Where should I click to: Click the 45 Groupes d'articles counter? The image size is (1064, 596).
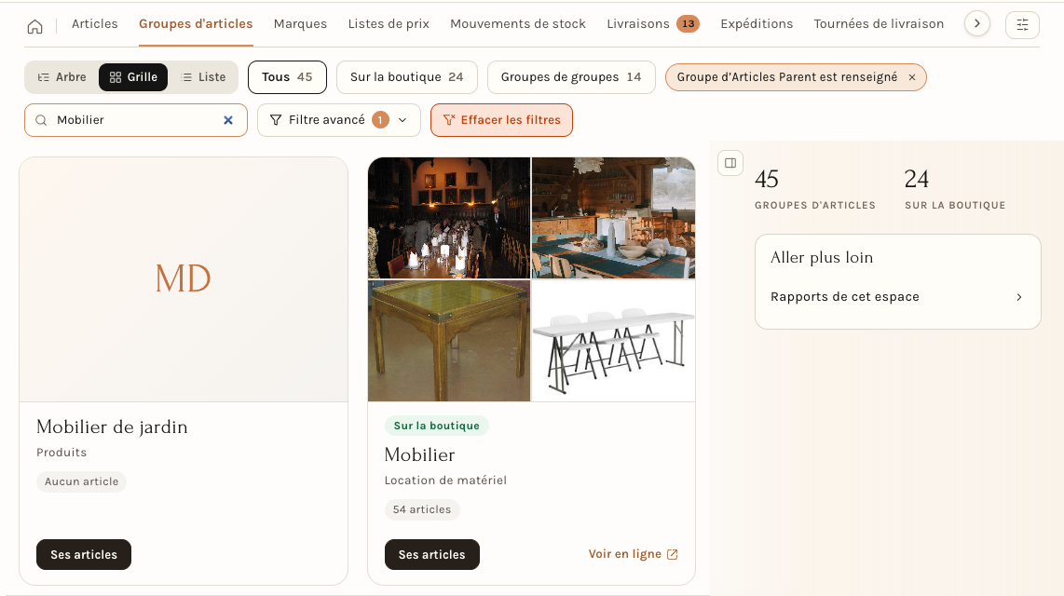tap(815, 189)
